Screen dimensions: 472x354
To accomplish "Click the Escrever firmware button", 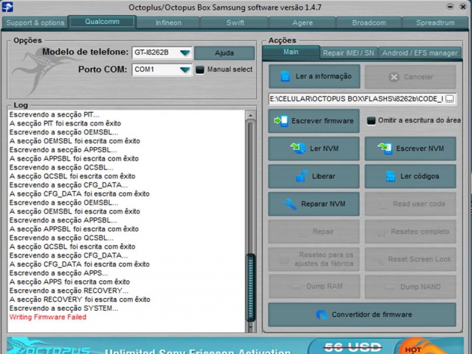I will pyautogui.click(x=314, y=121).
